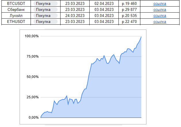Select the ETHUSDT name cell
Viewport: 181px width, 127px height.
tap(16, 22)
